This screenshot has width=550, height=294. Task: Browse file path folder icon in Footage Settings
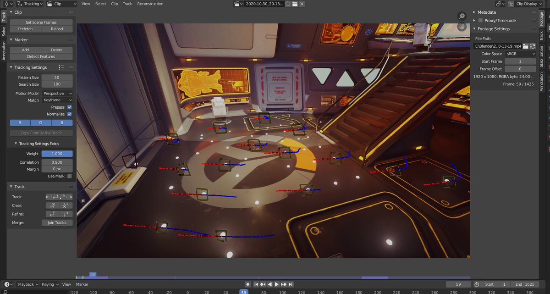pos(526,46)
